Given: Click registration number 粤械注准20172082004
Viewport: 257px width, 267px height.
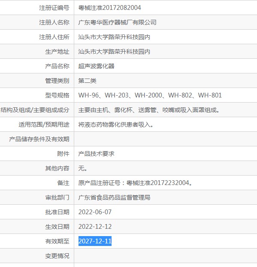Looking at the screenshot, I should (x=109, y=8).
